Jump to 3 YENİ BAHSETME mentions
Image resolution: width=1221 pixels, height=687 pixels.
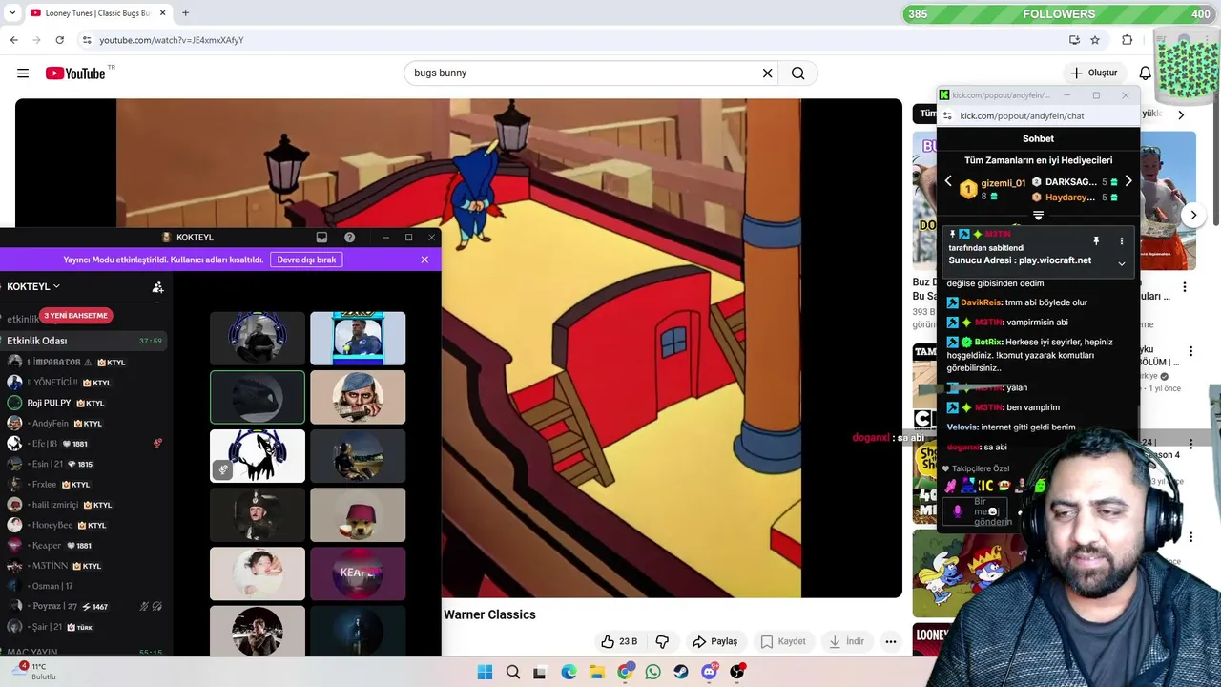[76, 315]
